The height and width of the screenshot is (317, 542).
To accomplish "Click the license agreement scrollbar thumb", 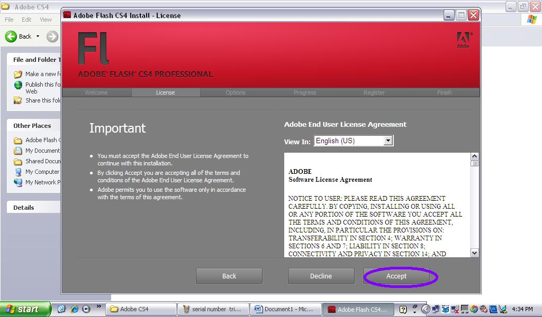I will (475, 163).
